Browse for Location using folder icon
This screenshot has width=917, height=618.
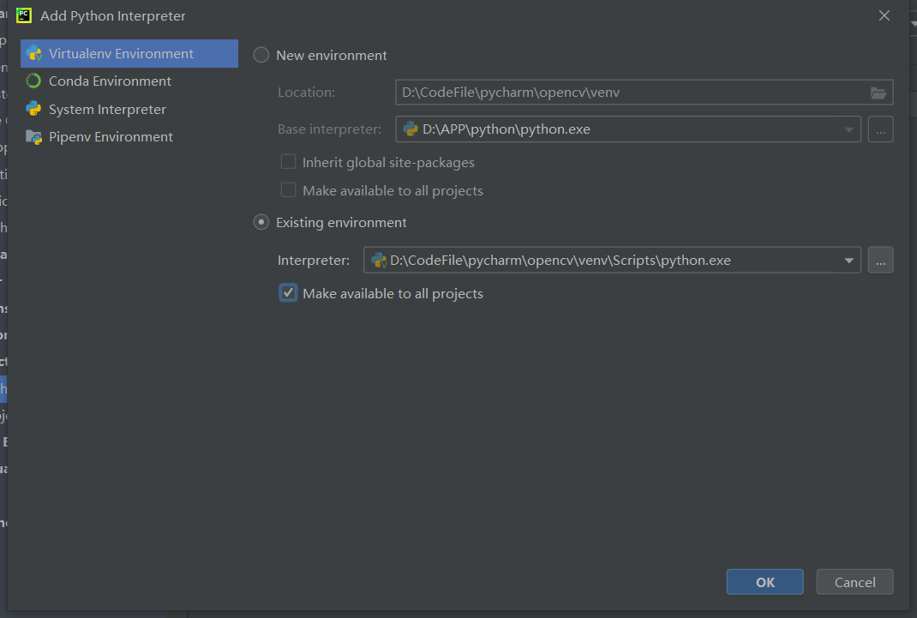tap(878, 93)
